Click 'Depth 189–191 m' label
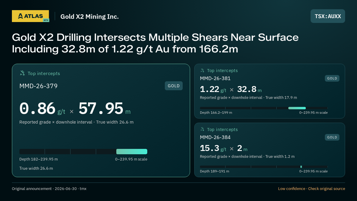This screenshot has width=357, height=201. (x=214, y=171)
